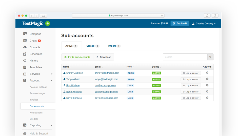Click the green plus icon beside TextMagic logo

click(48, 24)
